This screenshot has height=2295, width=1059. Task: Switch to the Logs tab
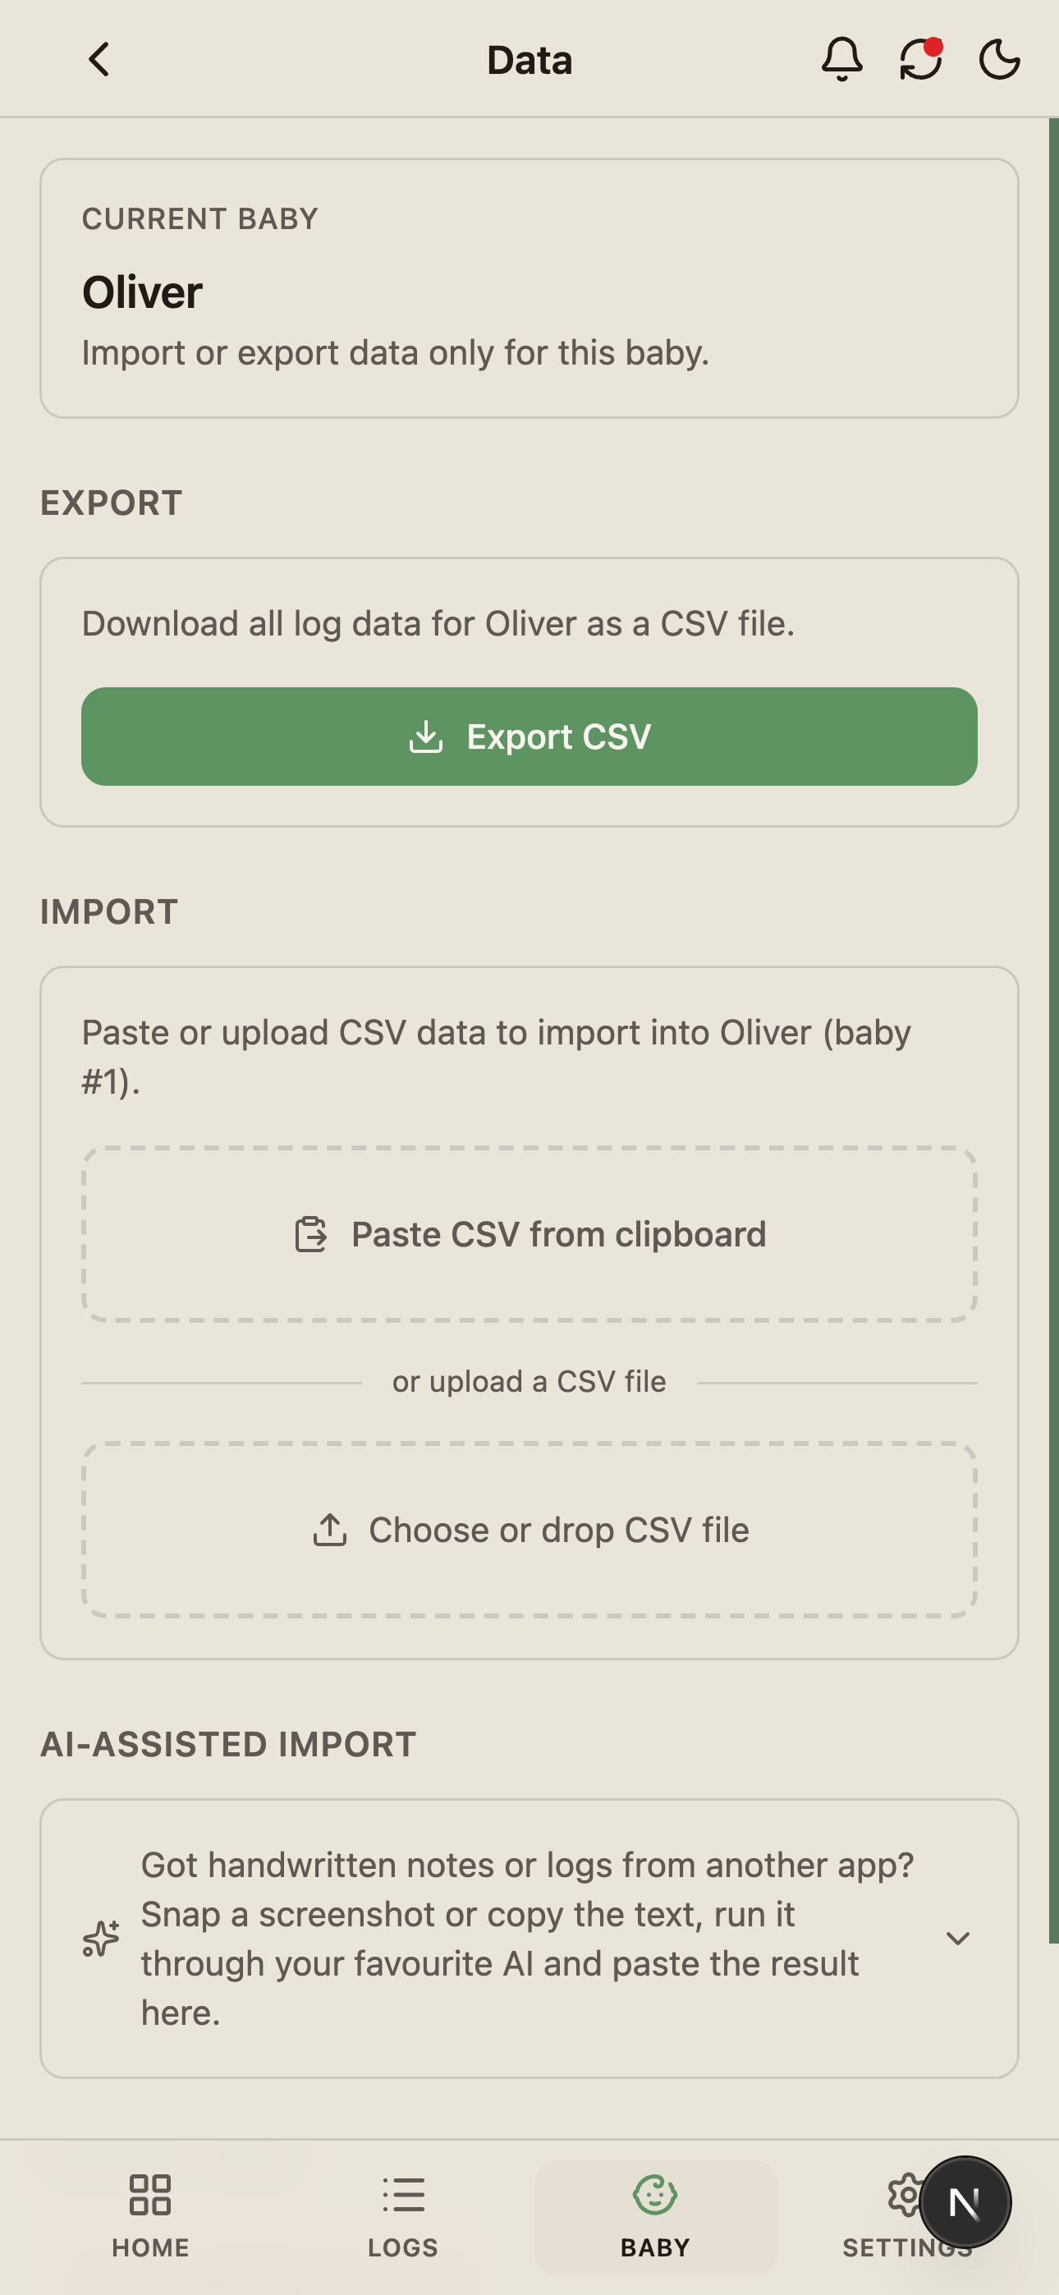pyautogui.click(x=402, y=2215)
